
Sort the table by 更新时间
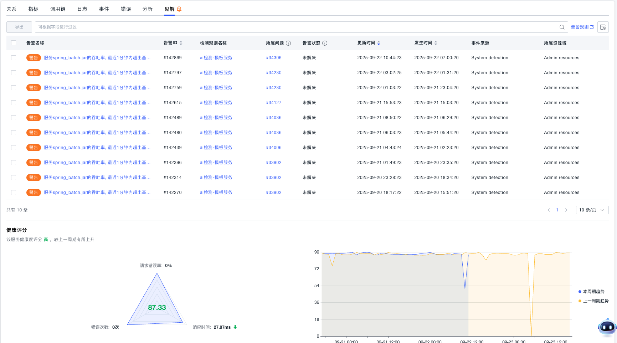pos(379,43)
